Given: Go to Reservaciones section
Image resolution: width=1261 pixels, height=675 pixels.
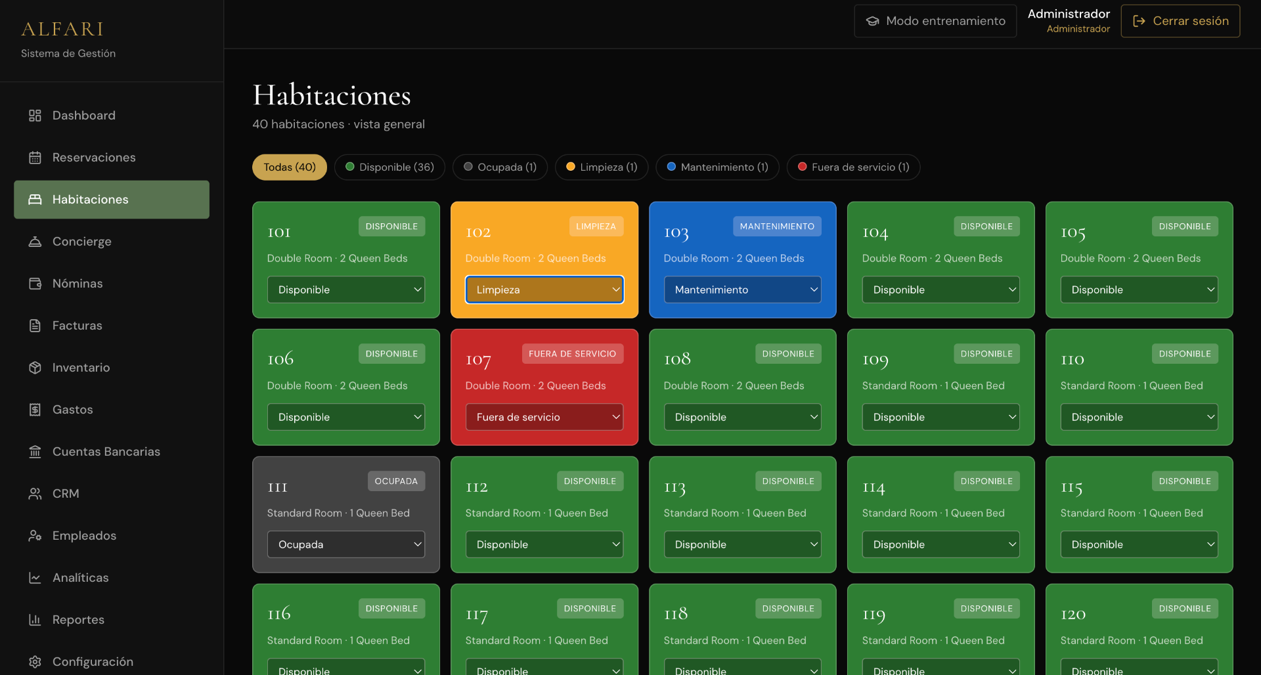Looking at the screenshot, I should click(112, 158).
